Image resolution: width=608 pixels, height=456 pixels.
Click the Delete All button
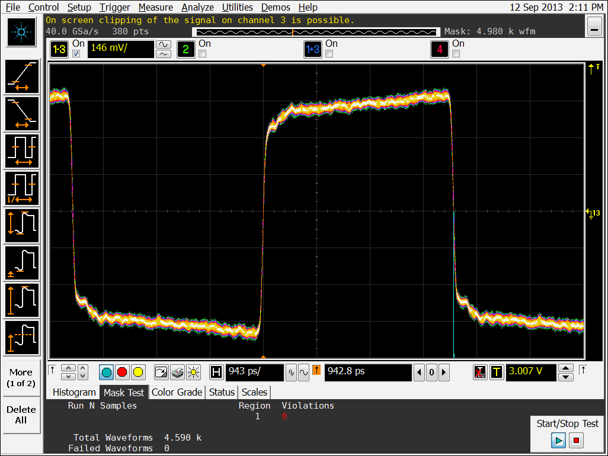(x=21, y=415)
